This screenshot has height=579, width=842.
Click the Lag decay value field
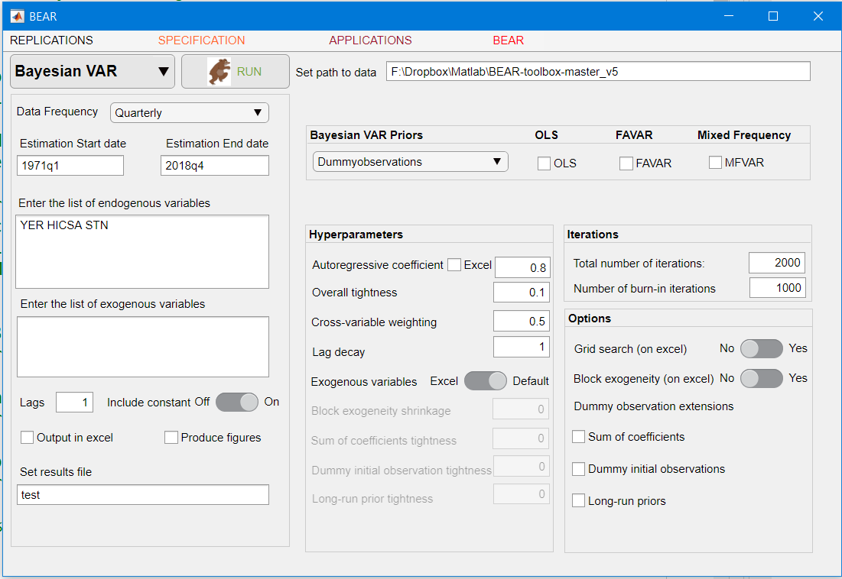(x=522, y=347)
